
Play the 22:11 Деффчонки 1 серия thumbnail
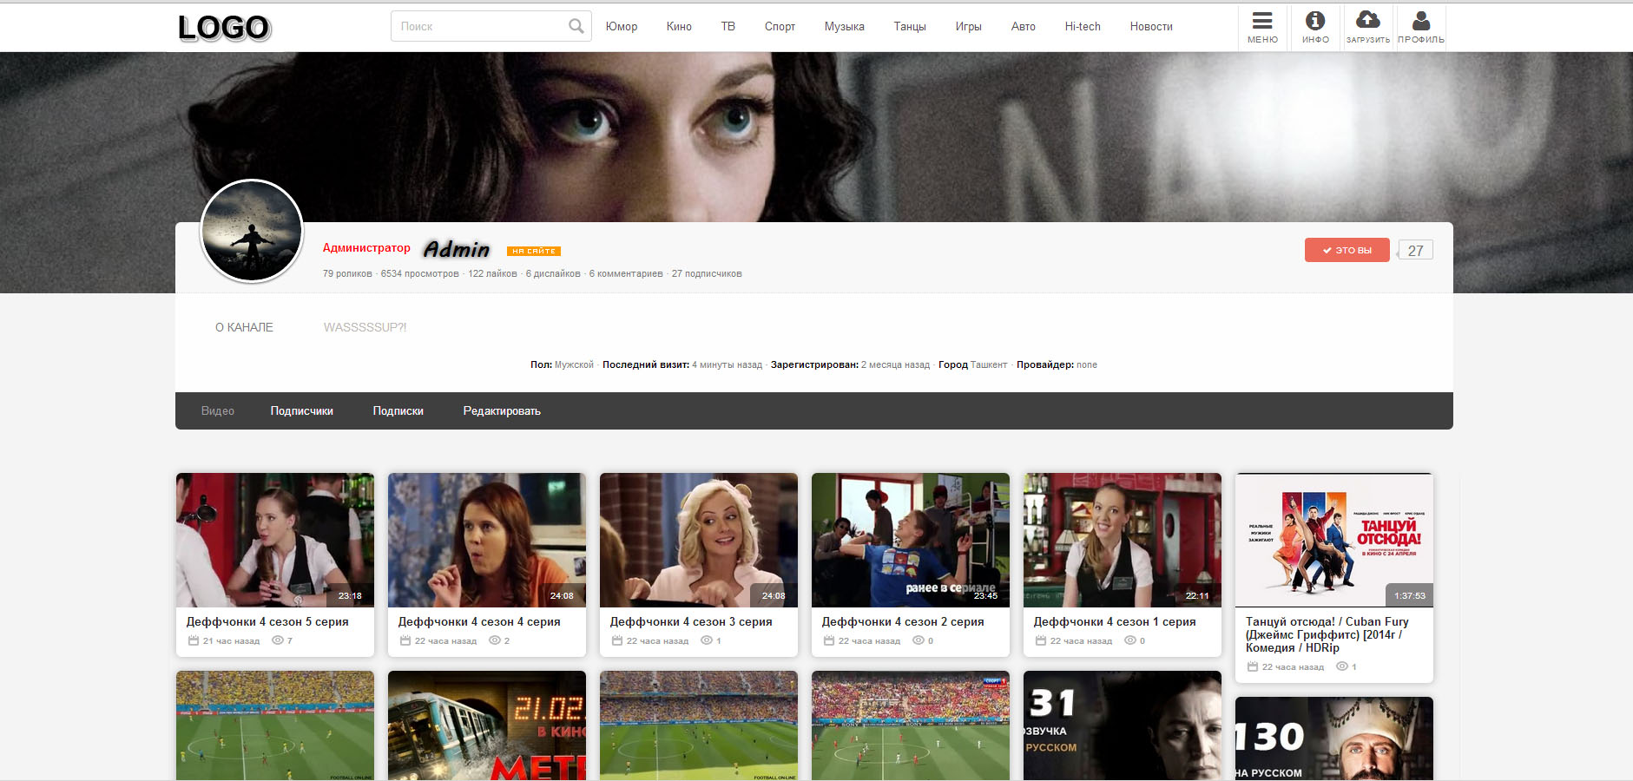(1123, 540)
